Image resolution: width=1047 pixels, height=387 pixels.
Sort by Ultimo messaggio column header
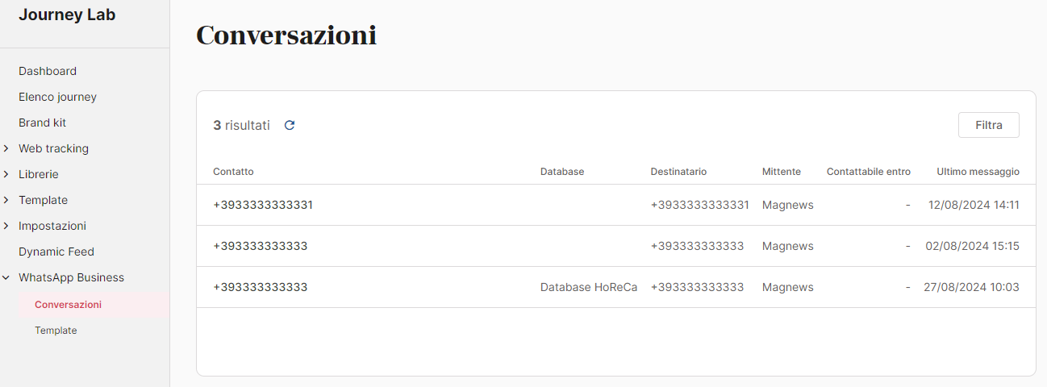coord(978,172)
